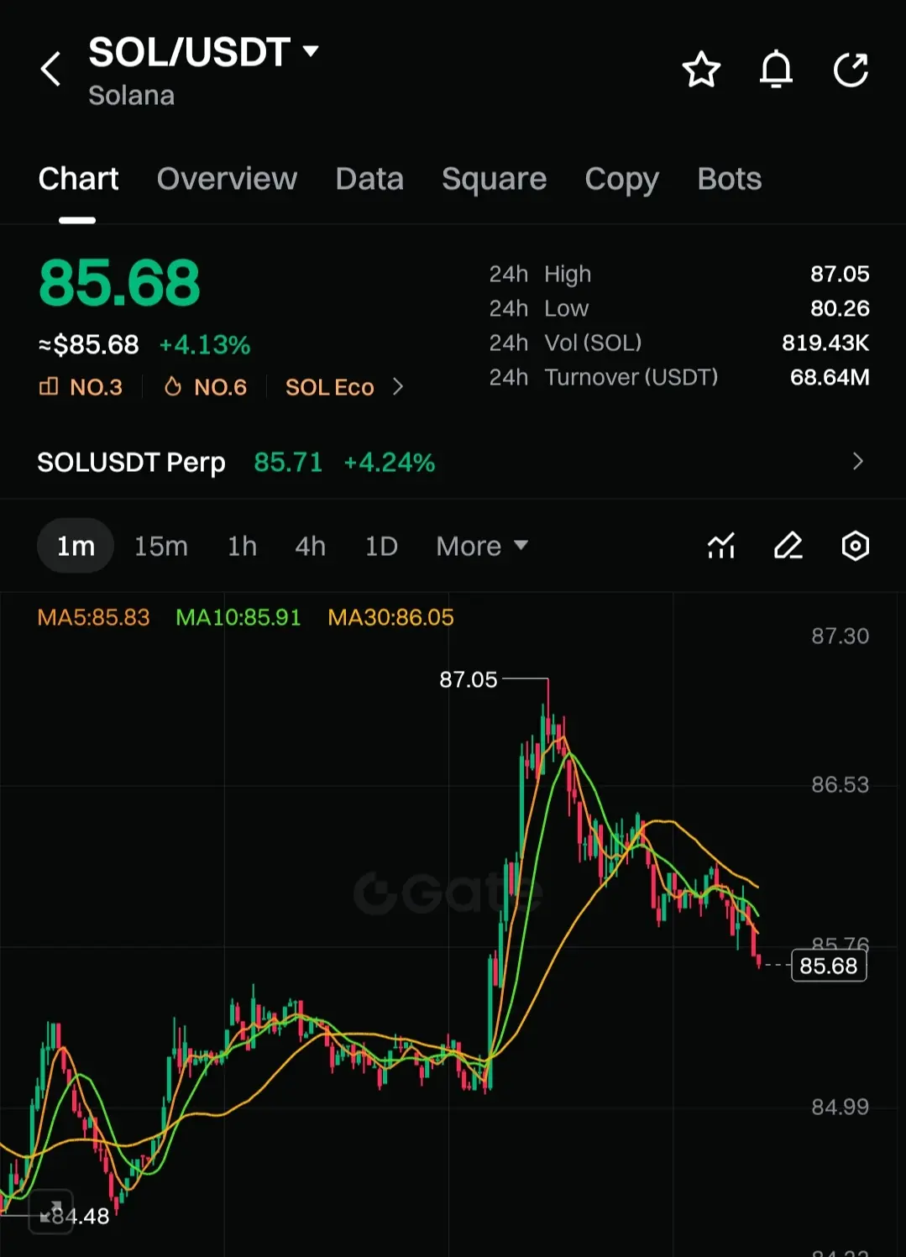Expand the chevron next to SOL Eco
Viewport: 906px width, 1257px height.
(x=398, y=387)
